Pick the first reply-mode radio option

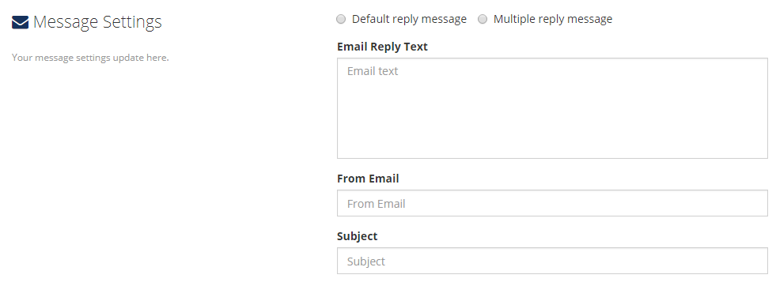(341, 19)
